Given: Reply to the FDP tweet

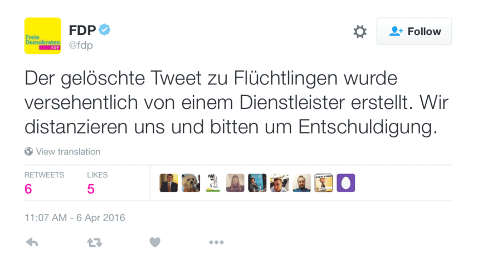Looking at the screenshot, I should point(32,242).
